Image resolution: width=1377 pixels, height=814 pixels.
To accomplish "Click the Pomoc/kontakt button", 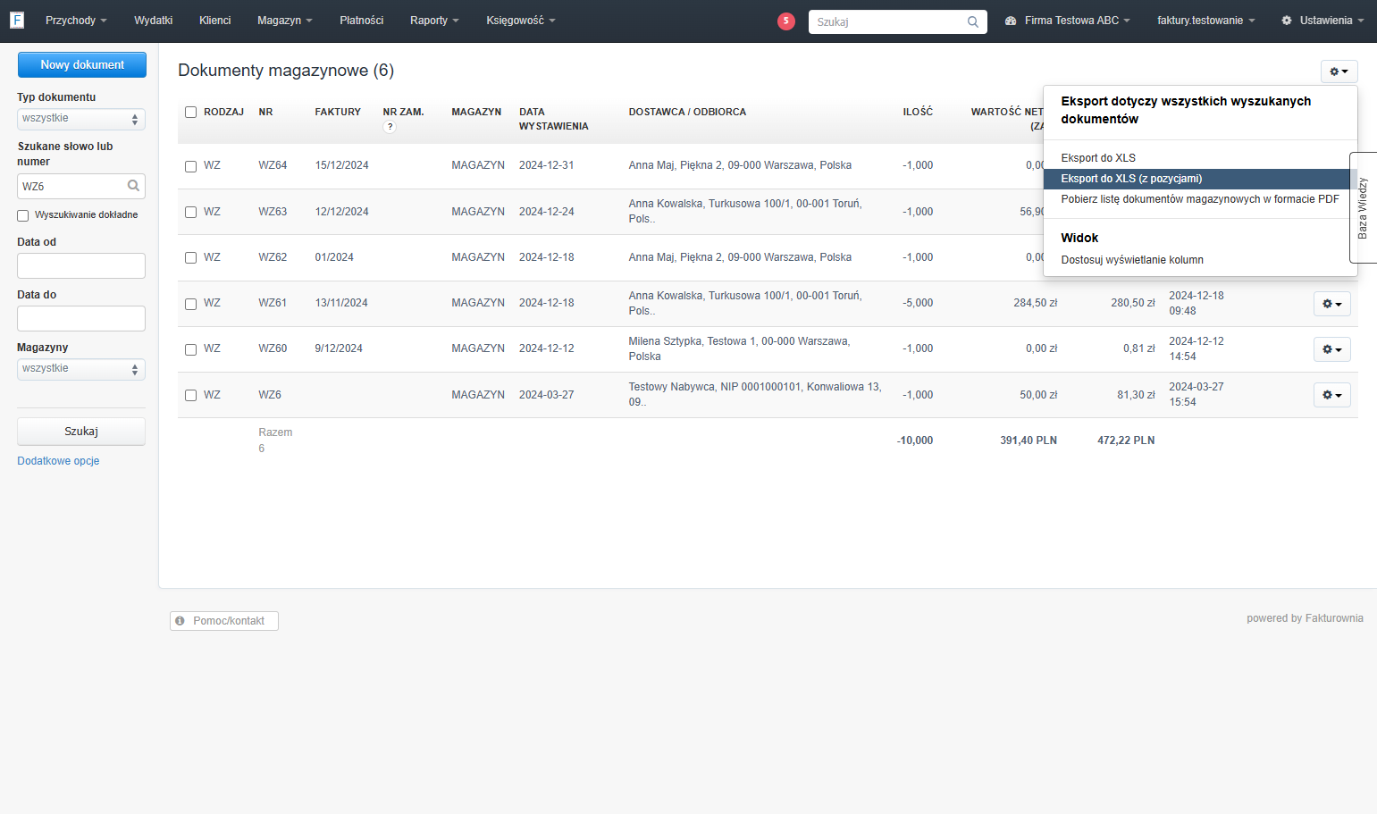I will tap(224, 621).
